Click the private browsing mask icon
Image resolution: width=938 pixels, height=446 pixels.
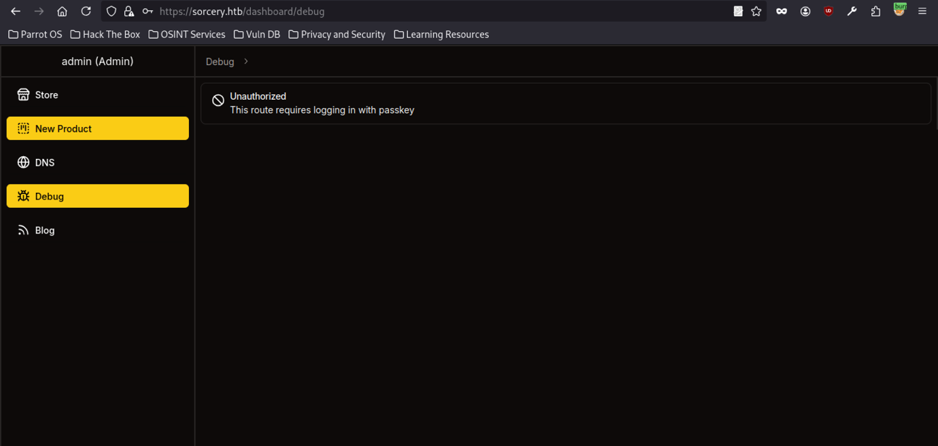(781, 12)
